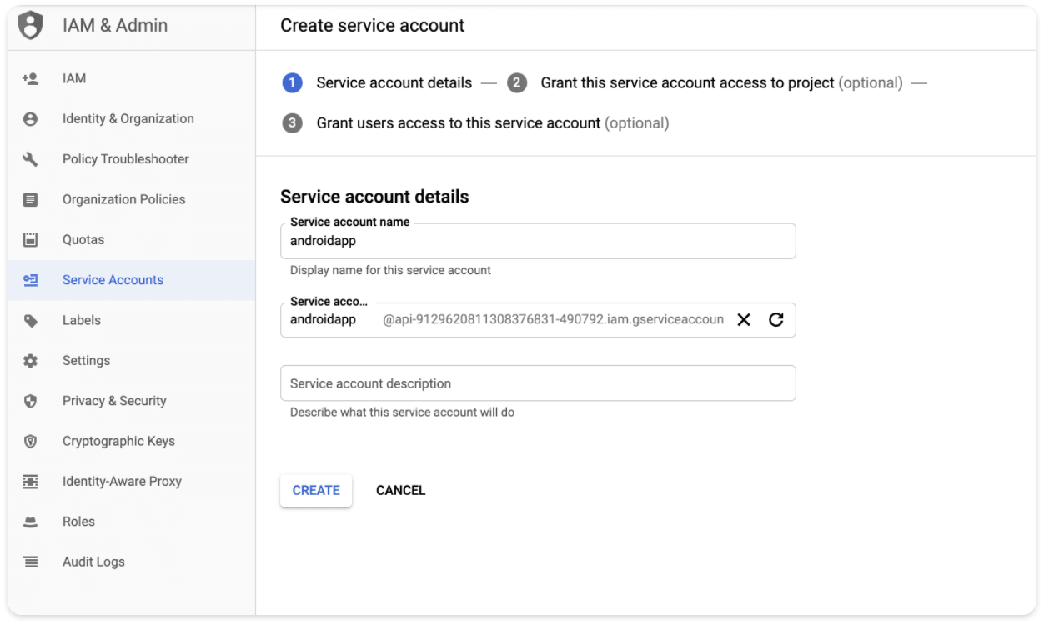
Task: Click the Settings gear icon
Action: pyautogui.click(x=31, y=361)
